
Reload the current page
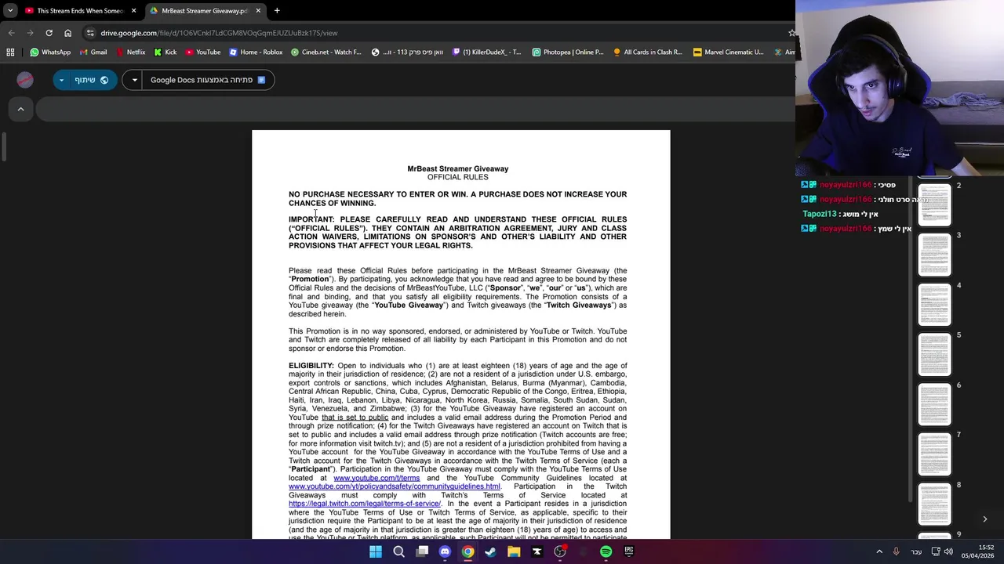pyautogui.click(x=49, y=33)
